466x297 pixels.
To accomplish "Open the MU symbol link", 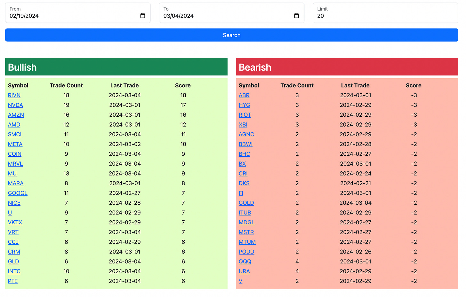I will pos(12,174).
